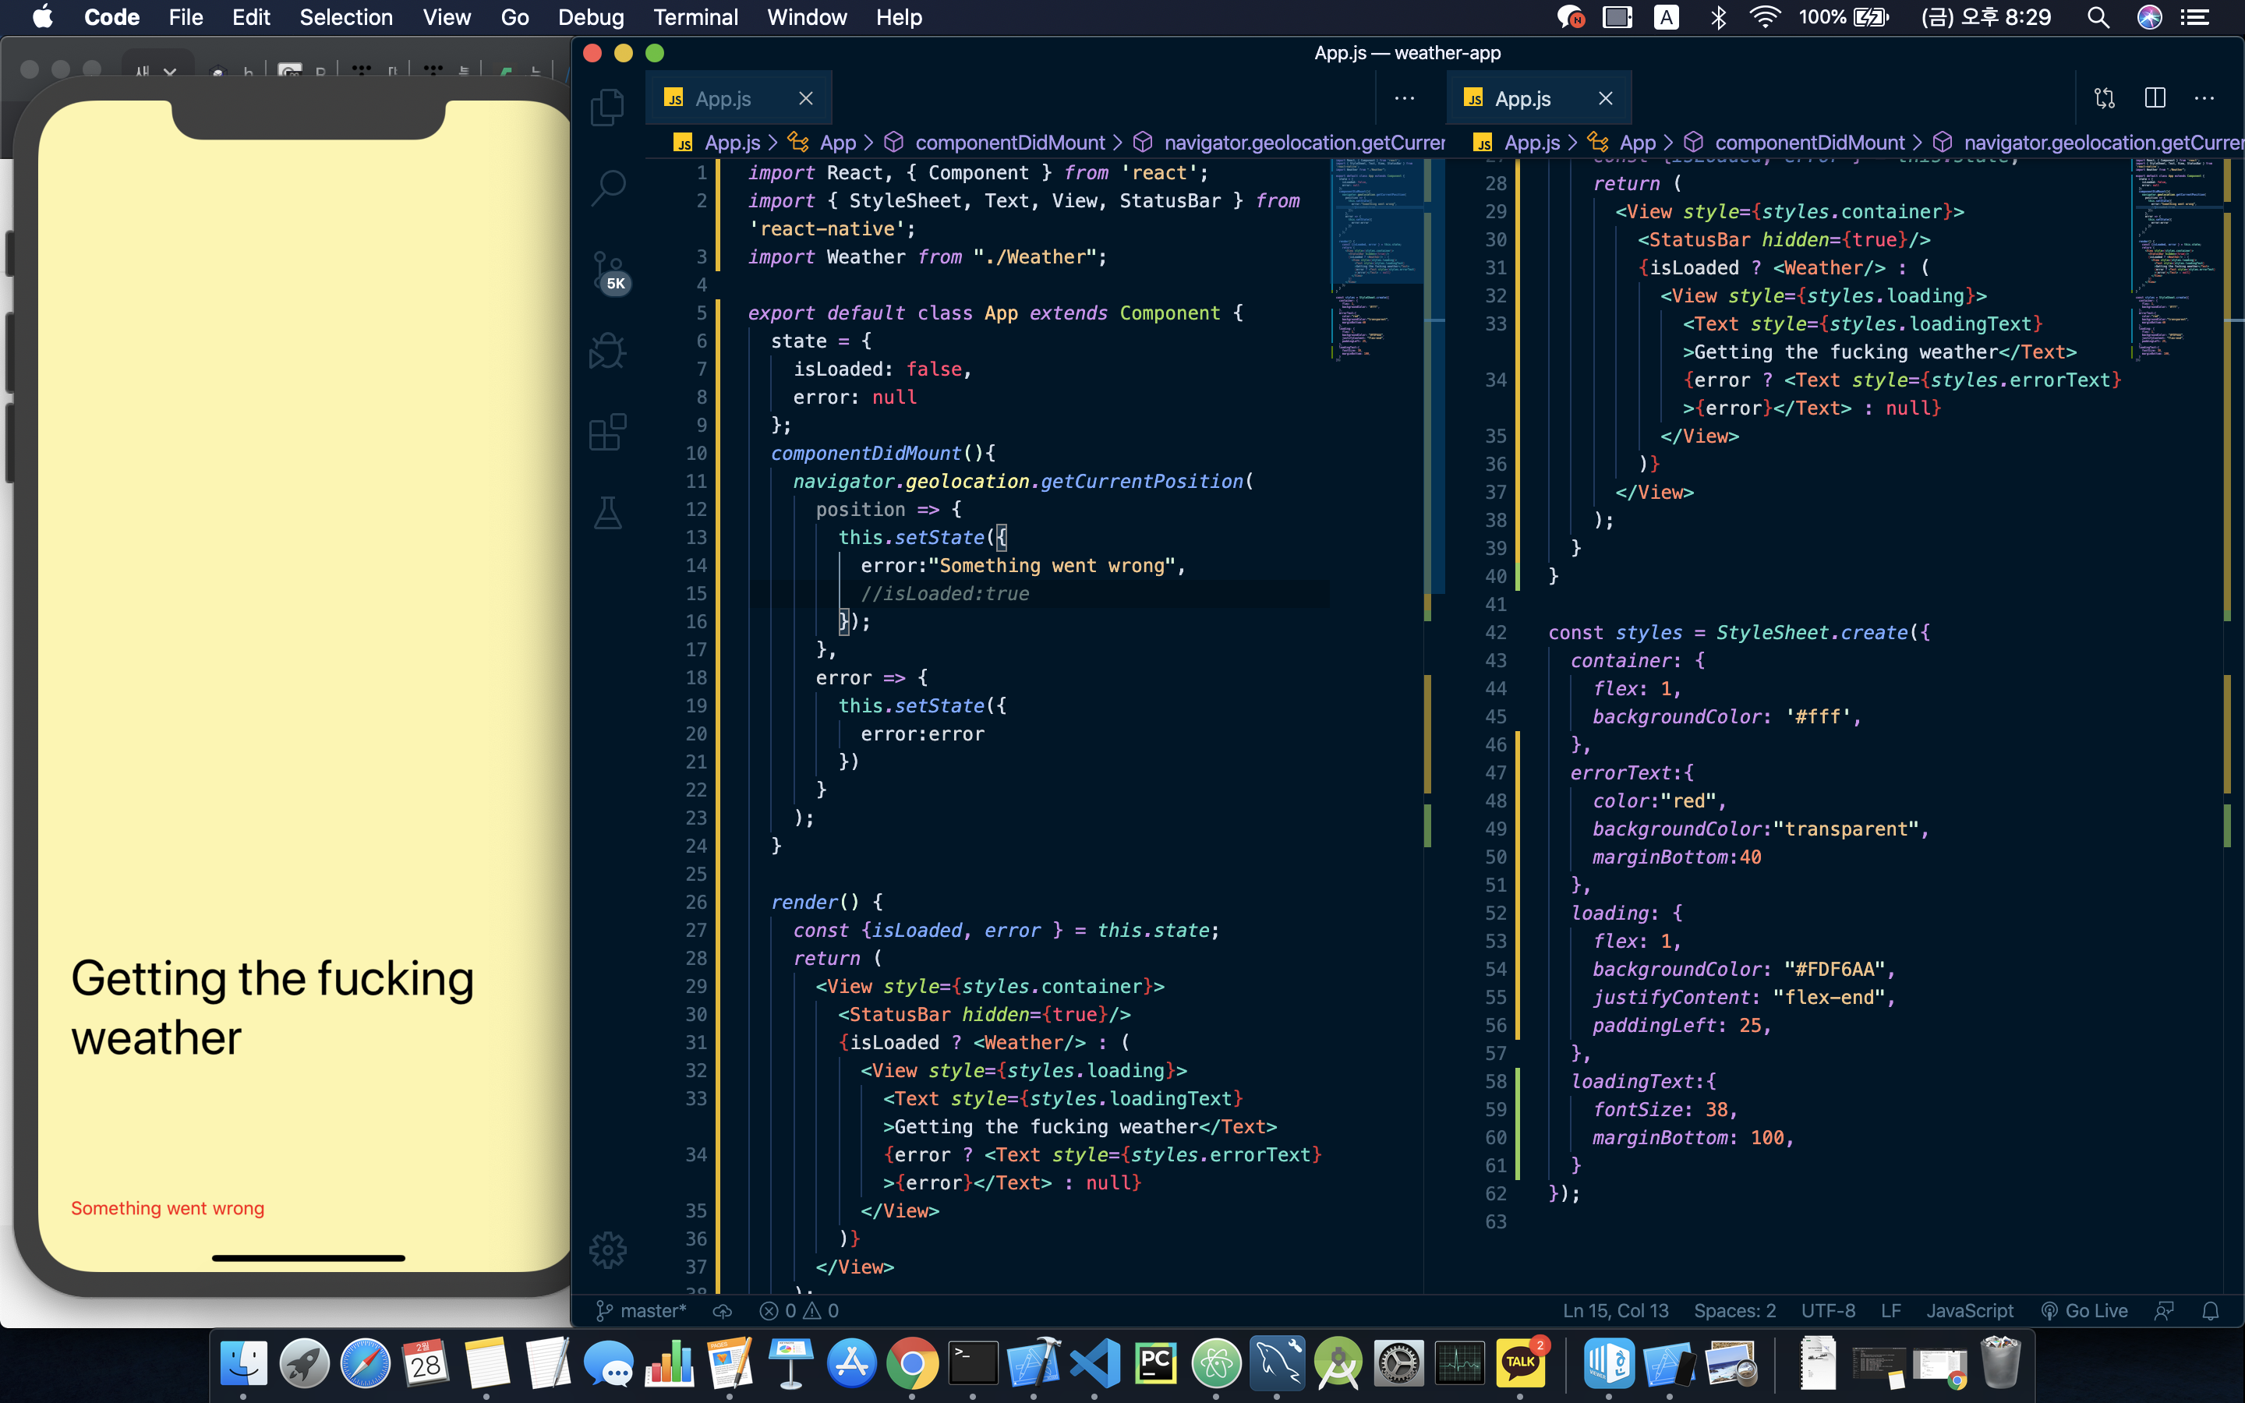Click the Open Changes compare icon
Viewport: 2245px width, 1403px height.
tap(2104, 98)
